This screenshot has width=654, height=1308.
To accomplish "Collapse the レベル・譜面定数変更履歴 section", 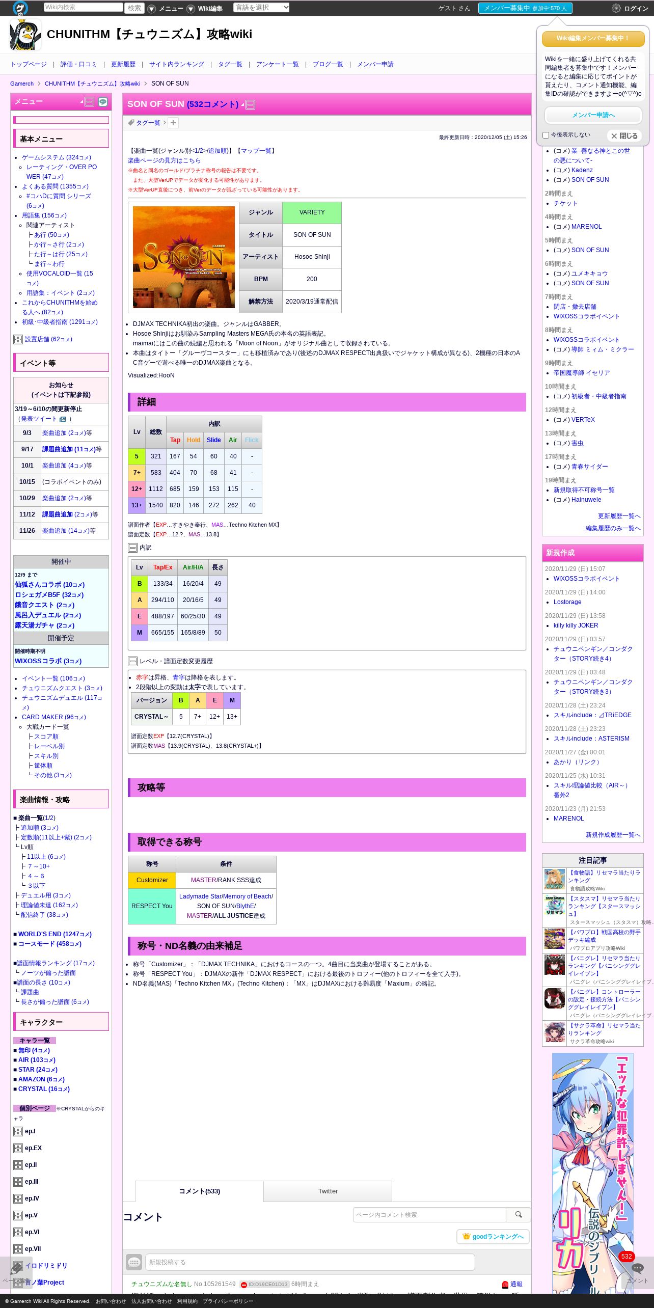I will 132,661.
